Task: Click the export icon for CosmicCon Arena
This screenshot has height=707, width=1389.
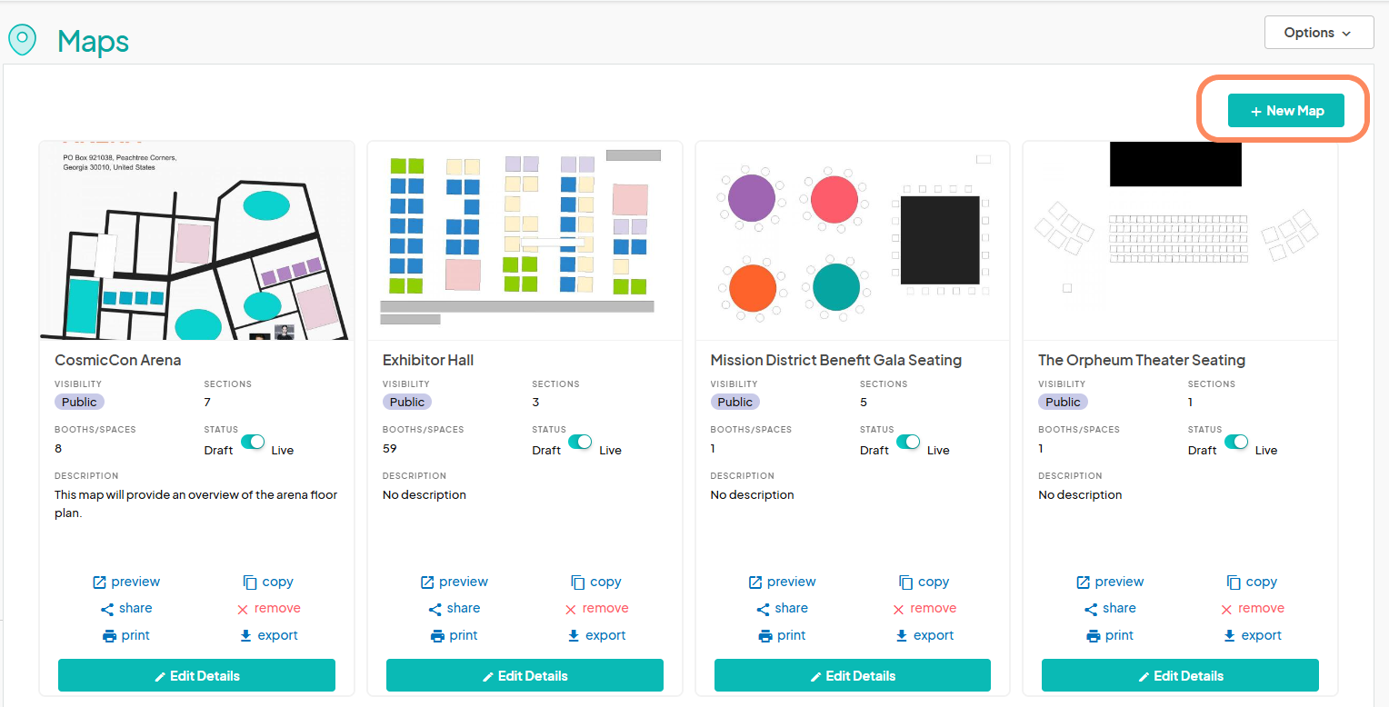Action: pyautogui.click(x=245, y=636)
